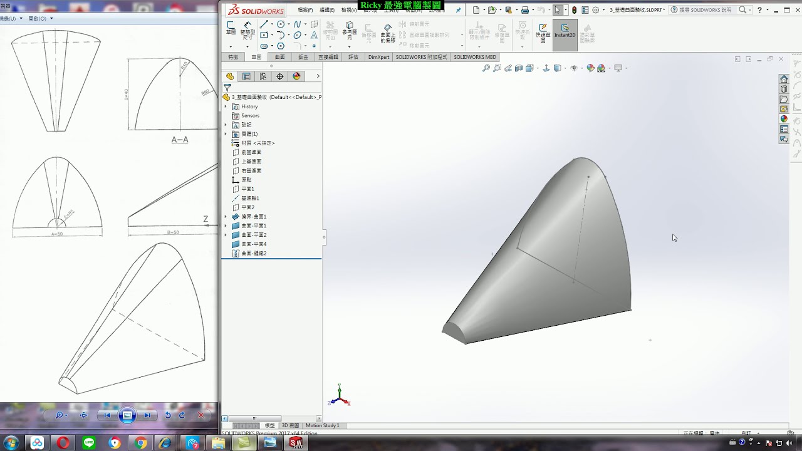Open the 3D 視圖 bottom tab
Screen dimensions: 802x451
[x=290, y=425]
